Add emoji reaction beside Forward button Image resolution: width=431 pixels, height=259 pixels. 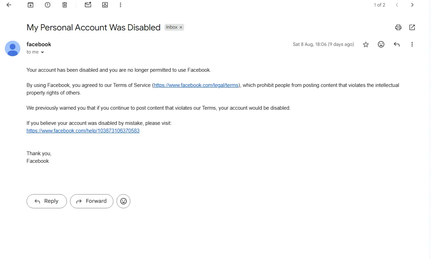coord(123,201)
